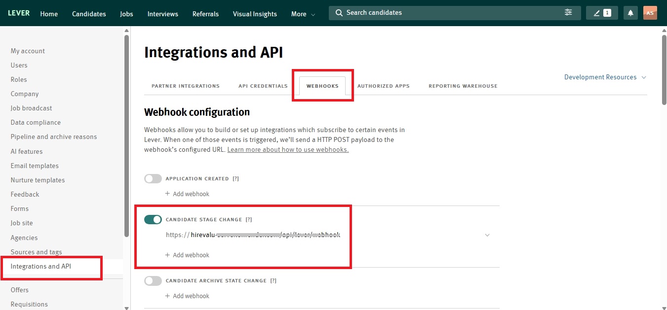The width and height of the screenshot is (667, 310).
Task: Open the Learn more about webhooks link
Action: [288, 149]
